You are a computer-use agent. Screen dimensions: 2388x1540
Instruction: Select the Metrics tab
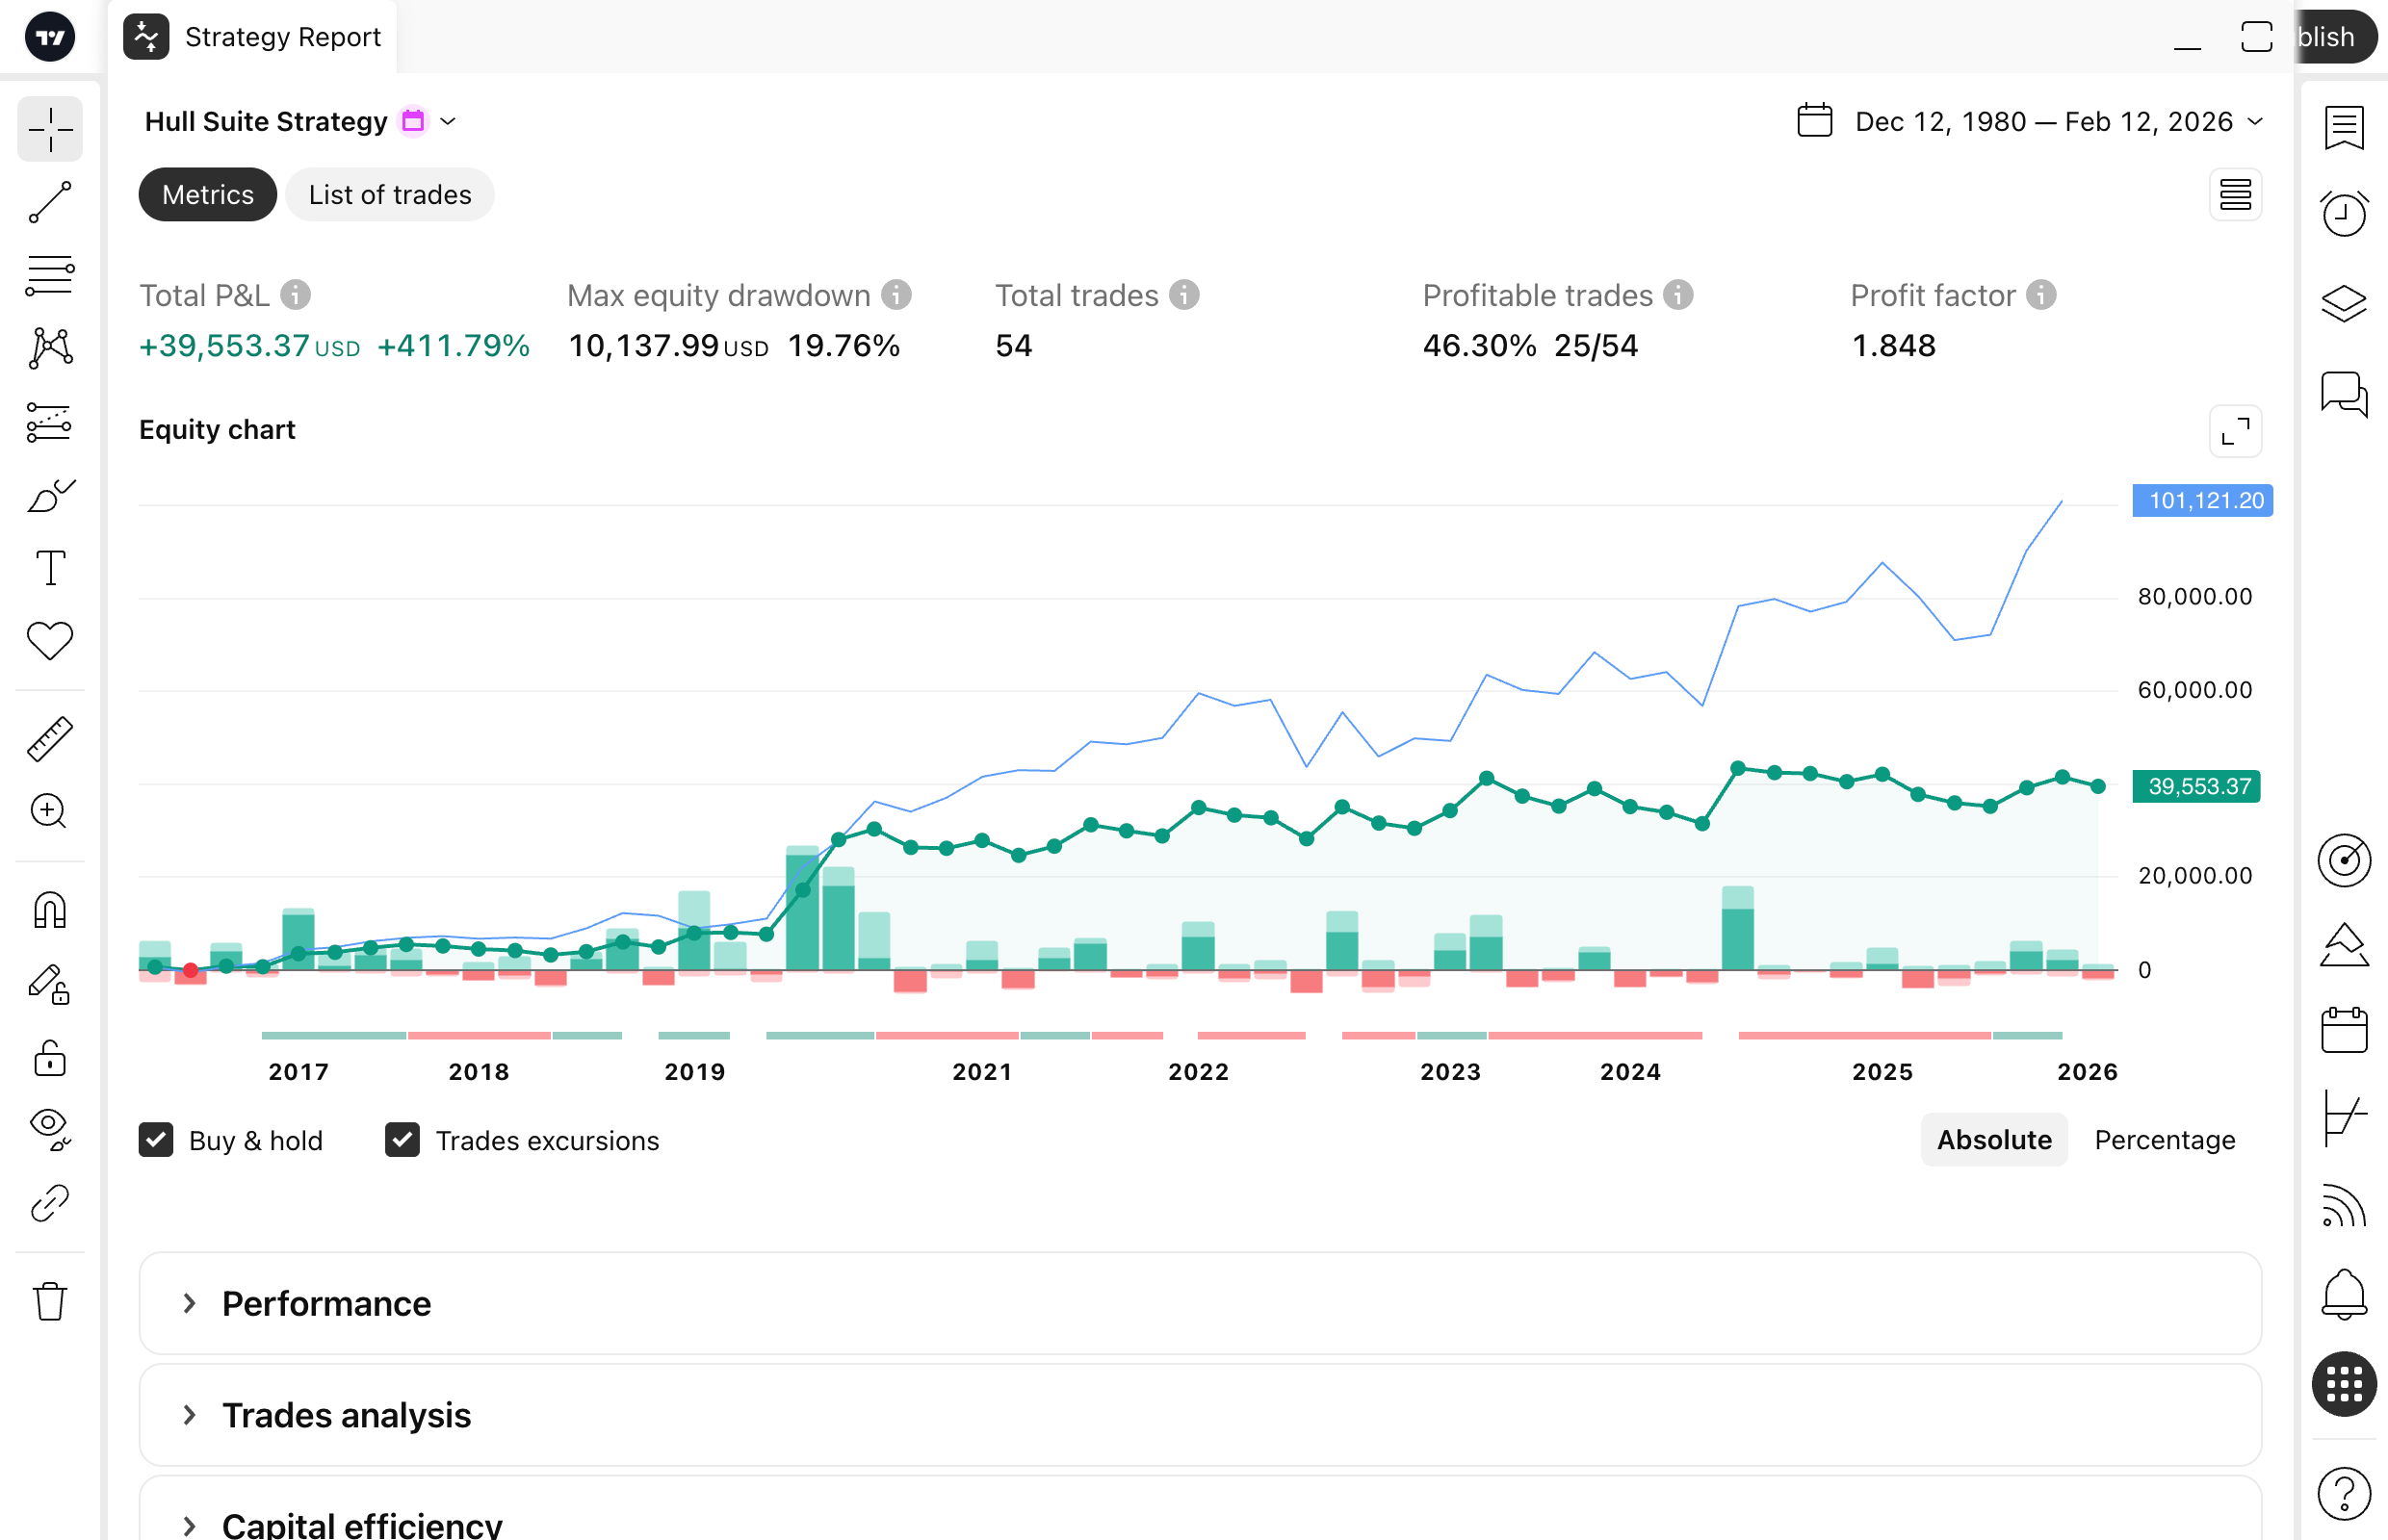207,194
